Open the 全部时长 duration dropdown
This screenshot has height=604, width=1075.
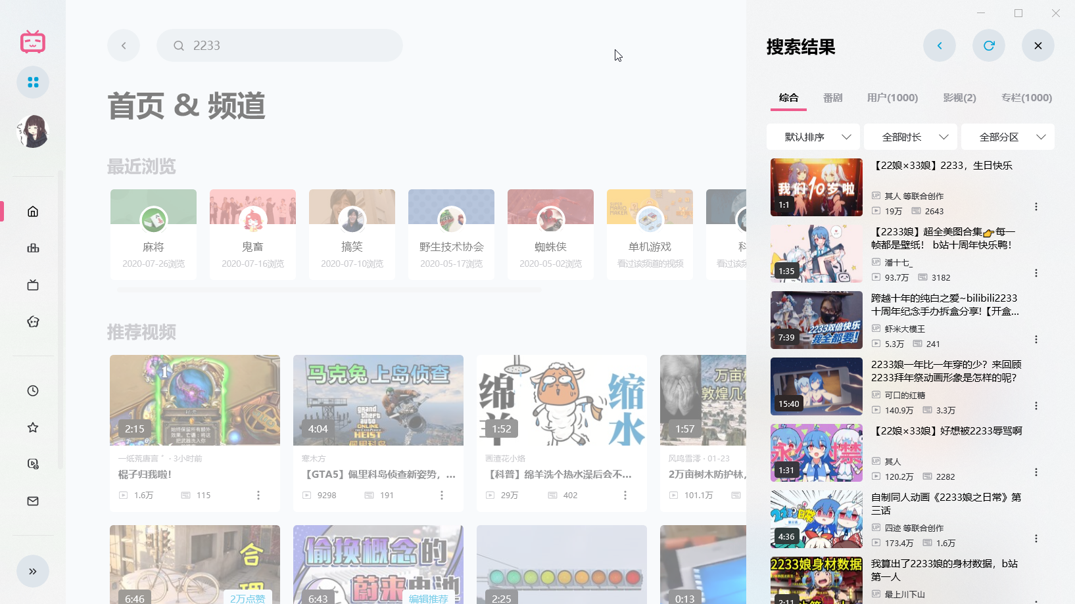click(x=911, y=137)
